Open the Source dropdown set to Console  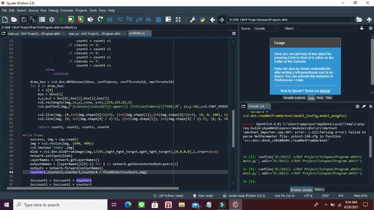pyautogui.click(x=266, y=29)
